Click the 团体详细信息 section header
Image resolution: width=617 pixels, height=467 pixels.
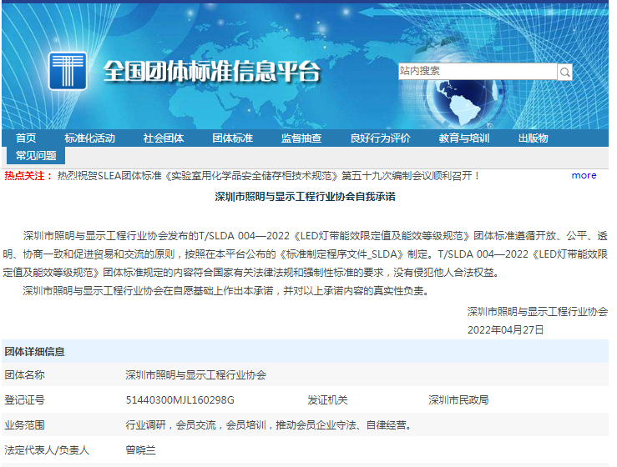pos(34,351)
